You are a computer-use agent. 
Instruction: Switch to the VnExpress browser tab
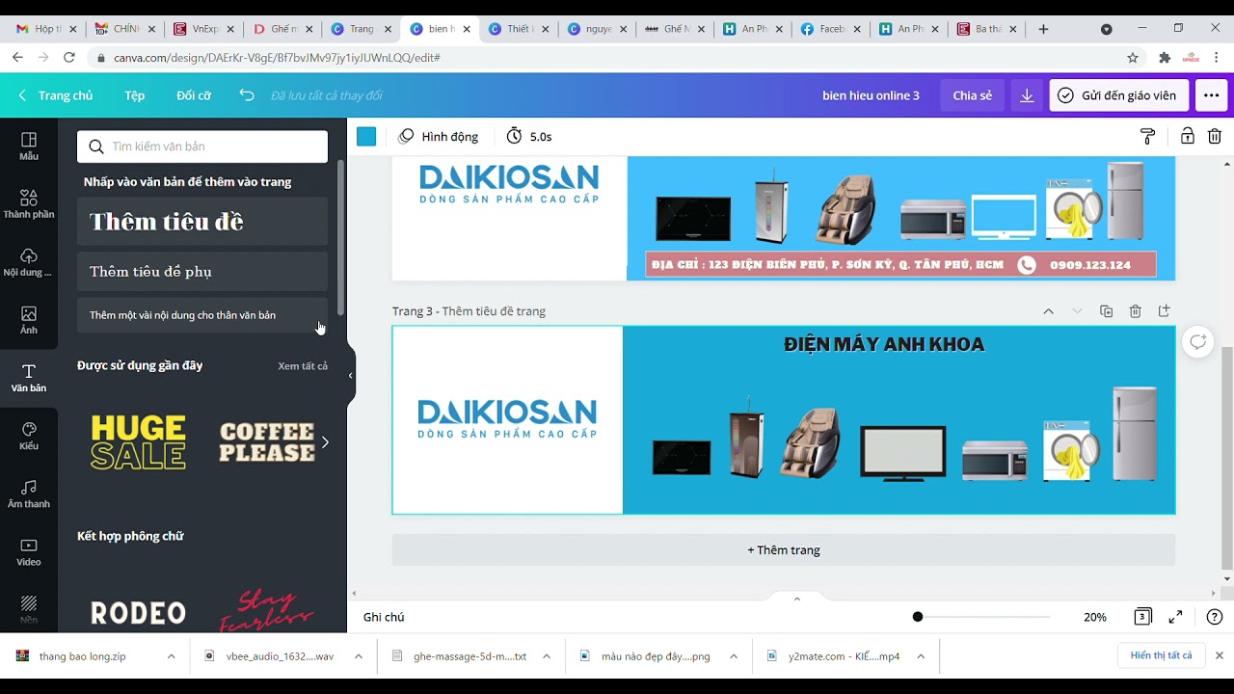[x=203, y=29]
